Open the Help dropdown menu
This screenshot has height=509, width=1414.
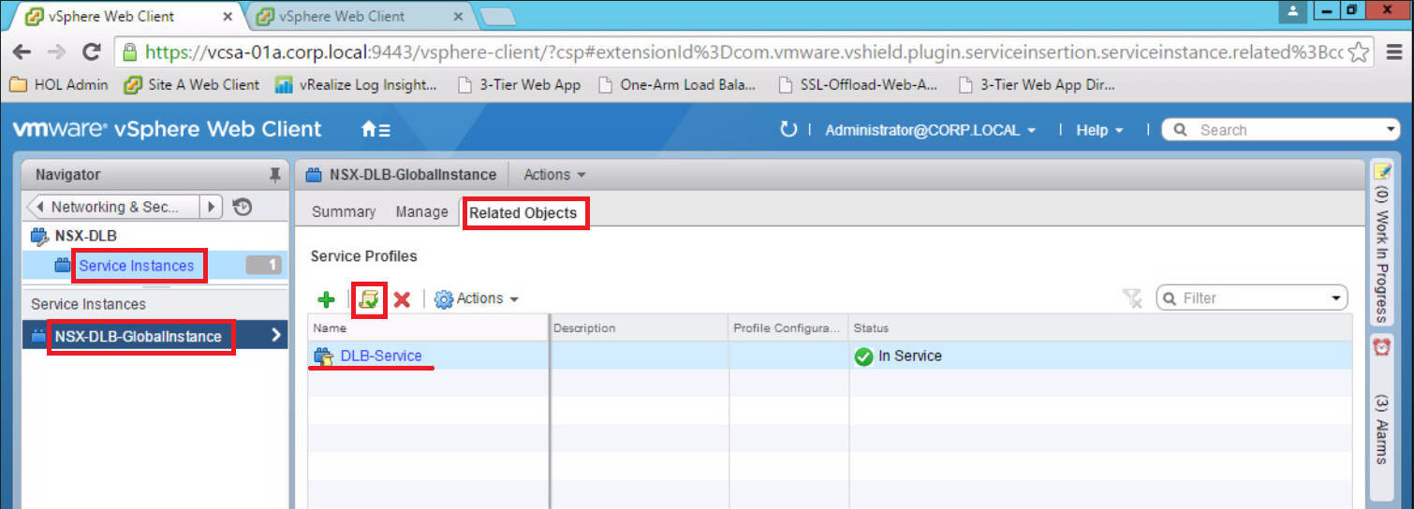pyautogui.click(x=1099, y=130)
